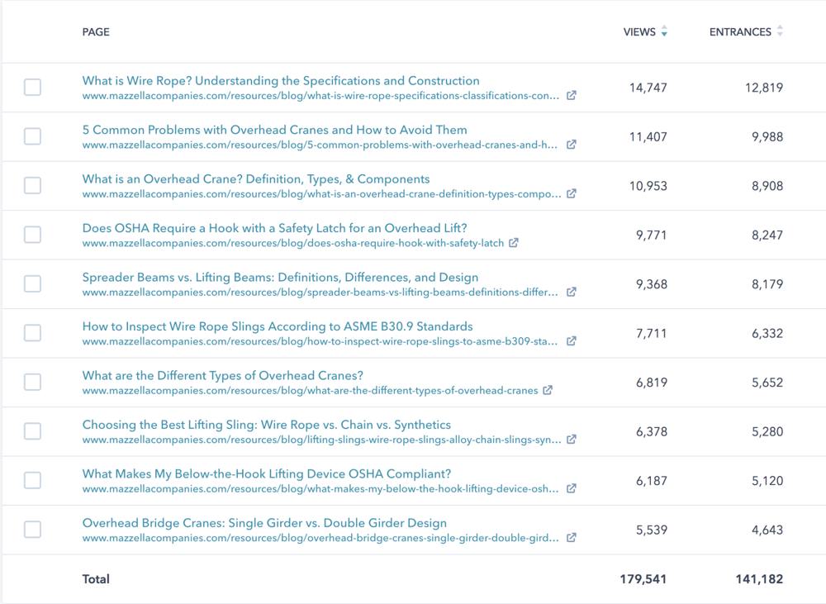
Task: Click external link icon beside OSHA safety latch URL
Action: (514, 243)
